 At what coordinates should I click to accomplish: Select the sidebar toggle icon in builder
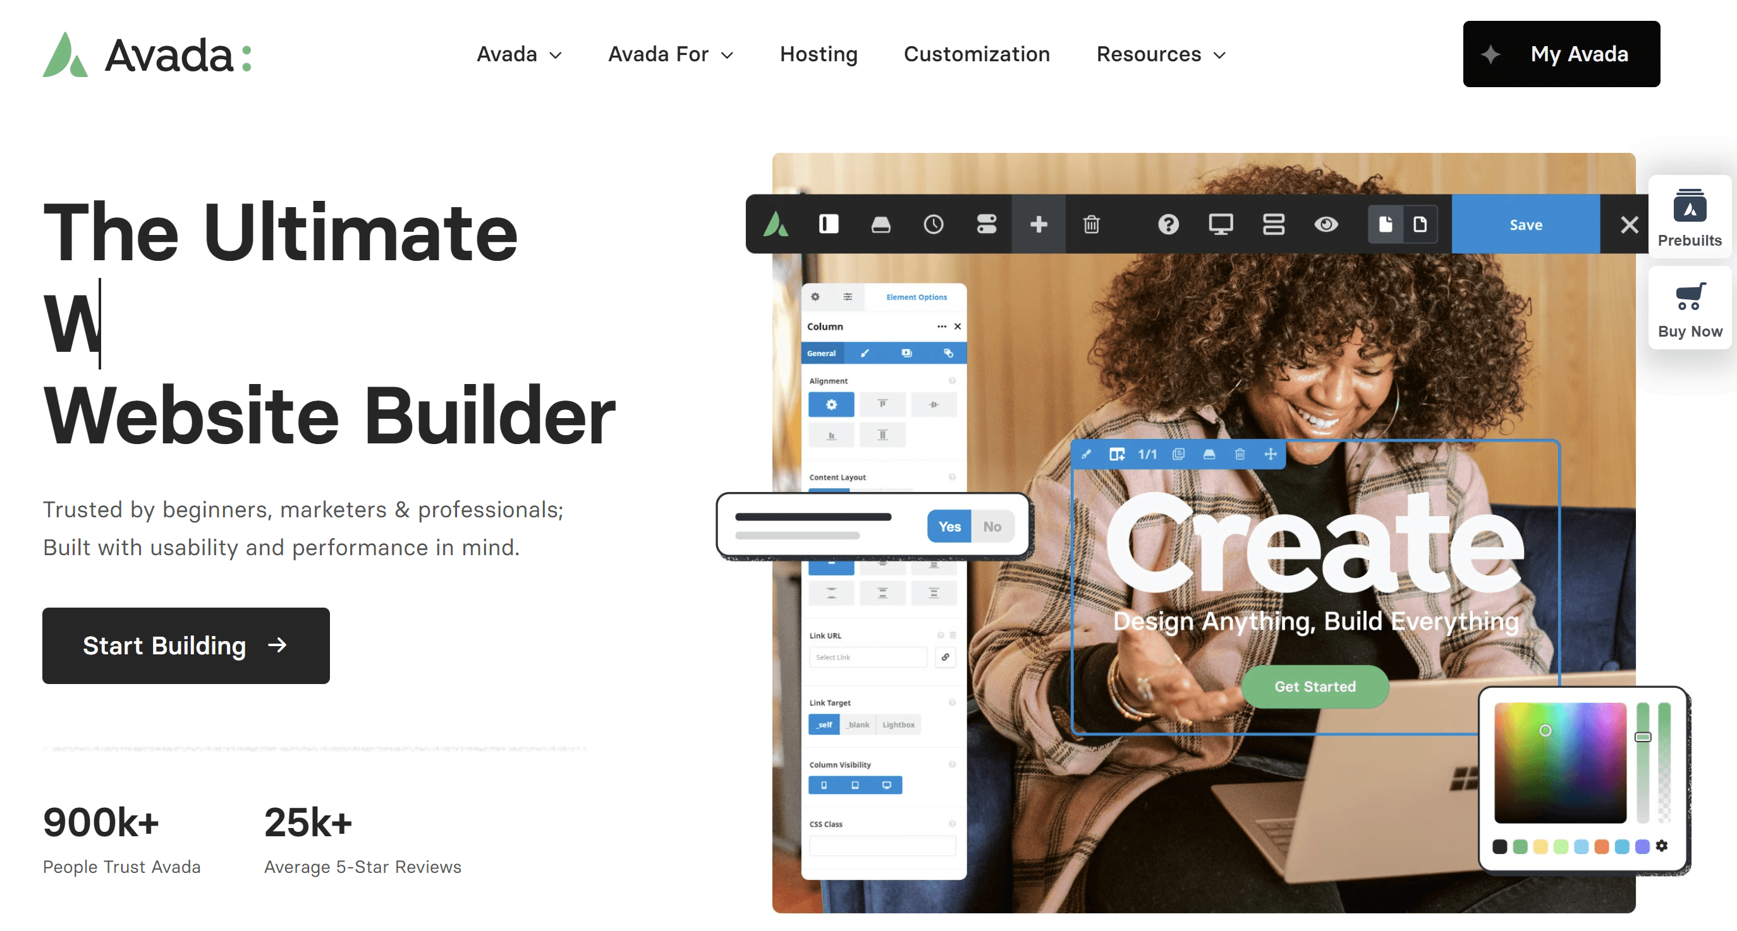pyautogui.click(x=827, y=224)
